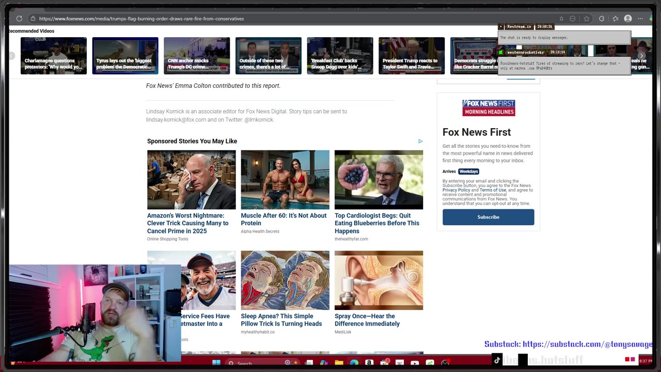The image size is (661, 372).
Task: Reload the page with the refresh icon
Action: coord(19,19)
